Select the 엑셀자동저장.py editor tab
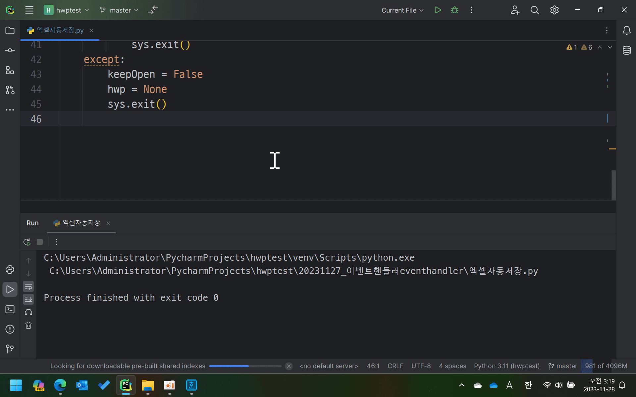The image size is (636, 397). point(60,30)
